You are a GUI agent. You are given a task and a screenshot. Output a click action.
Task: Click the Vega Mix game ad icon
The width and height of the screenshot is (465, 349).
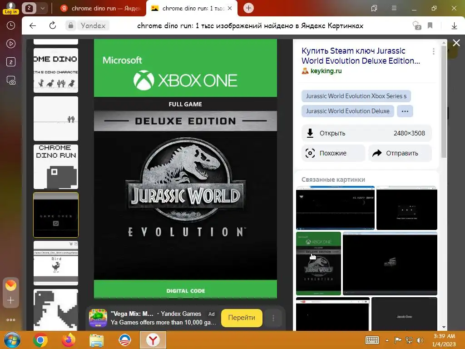(98, 318)
